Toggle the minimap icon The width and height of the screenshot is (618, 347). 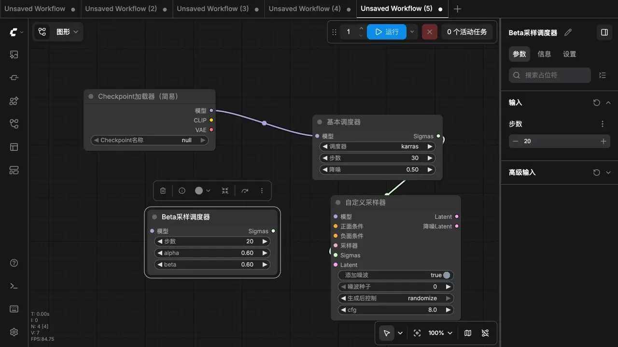pos(467,333)
